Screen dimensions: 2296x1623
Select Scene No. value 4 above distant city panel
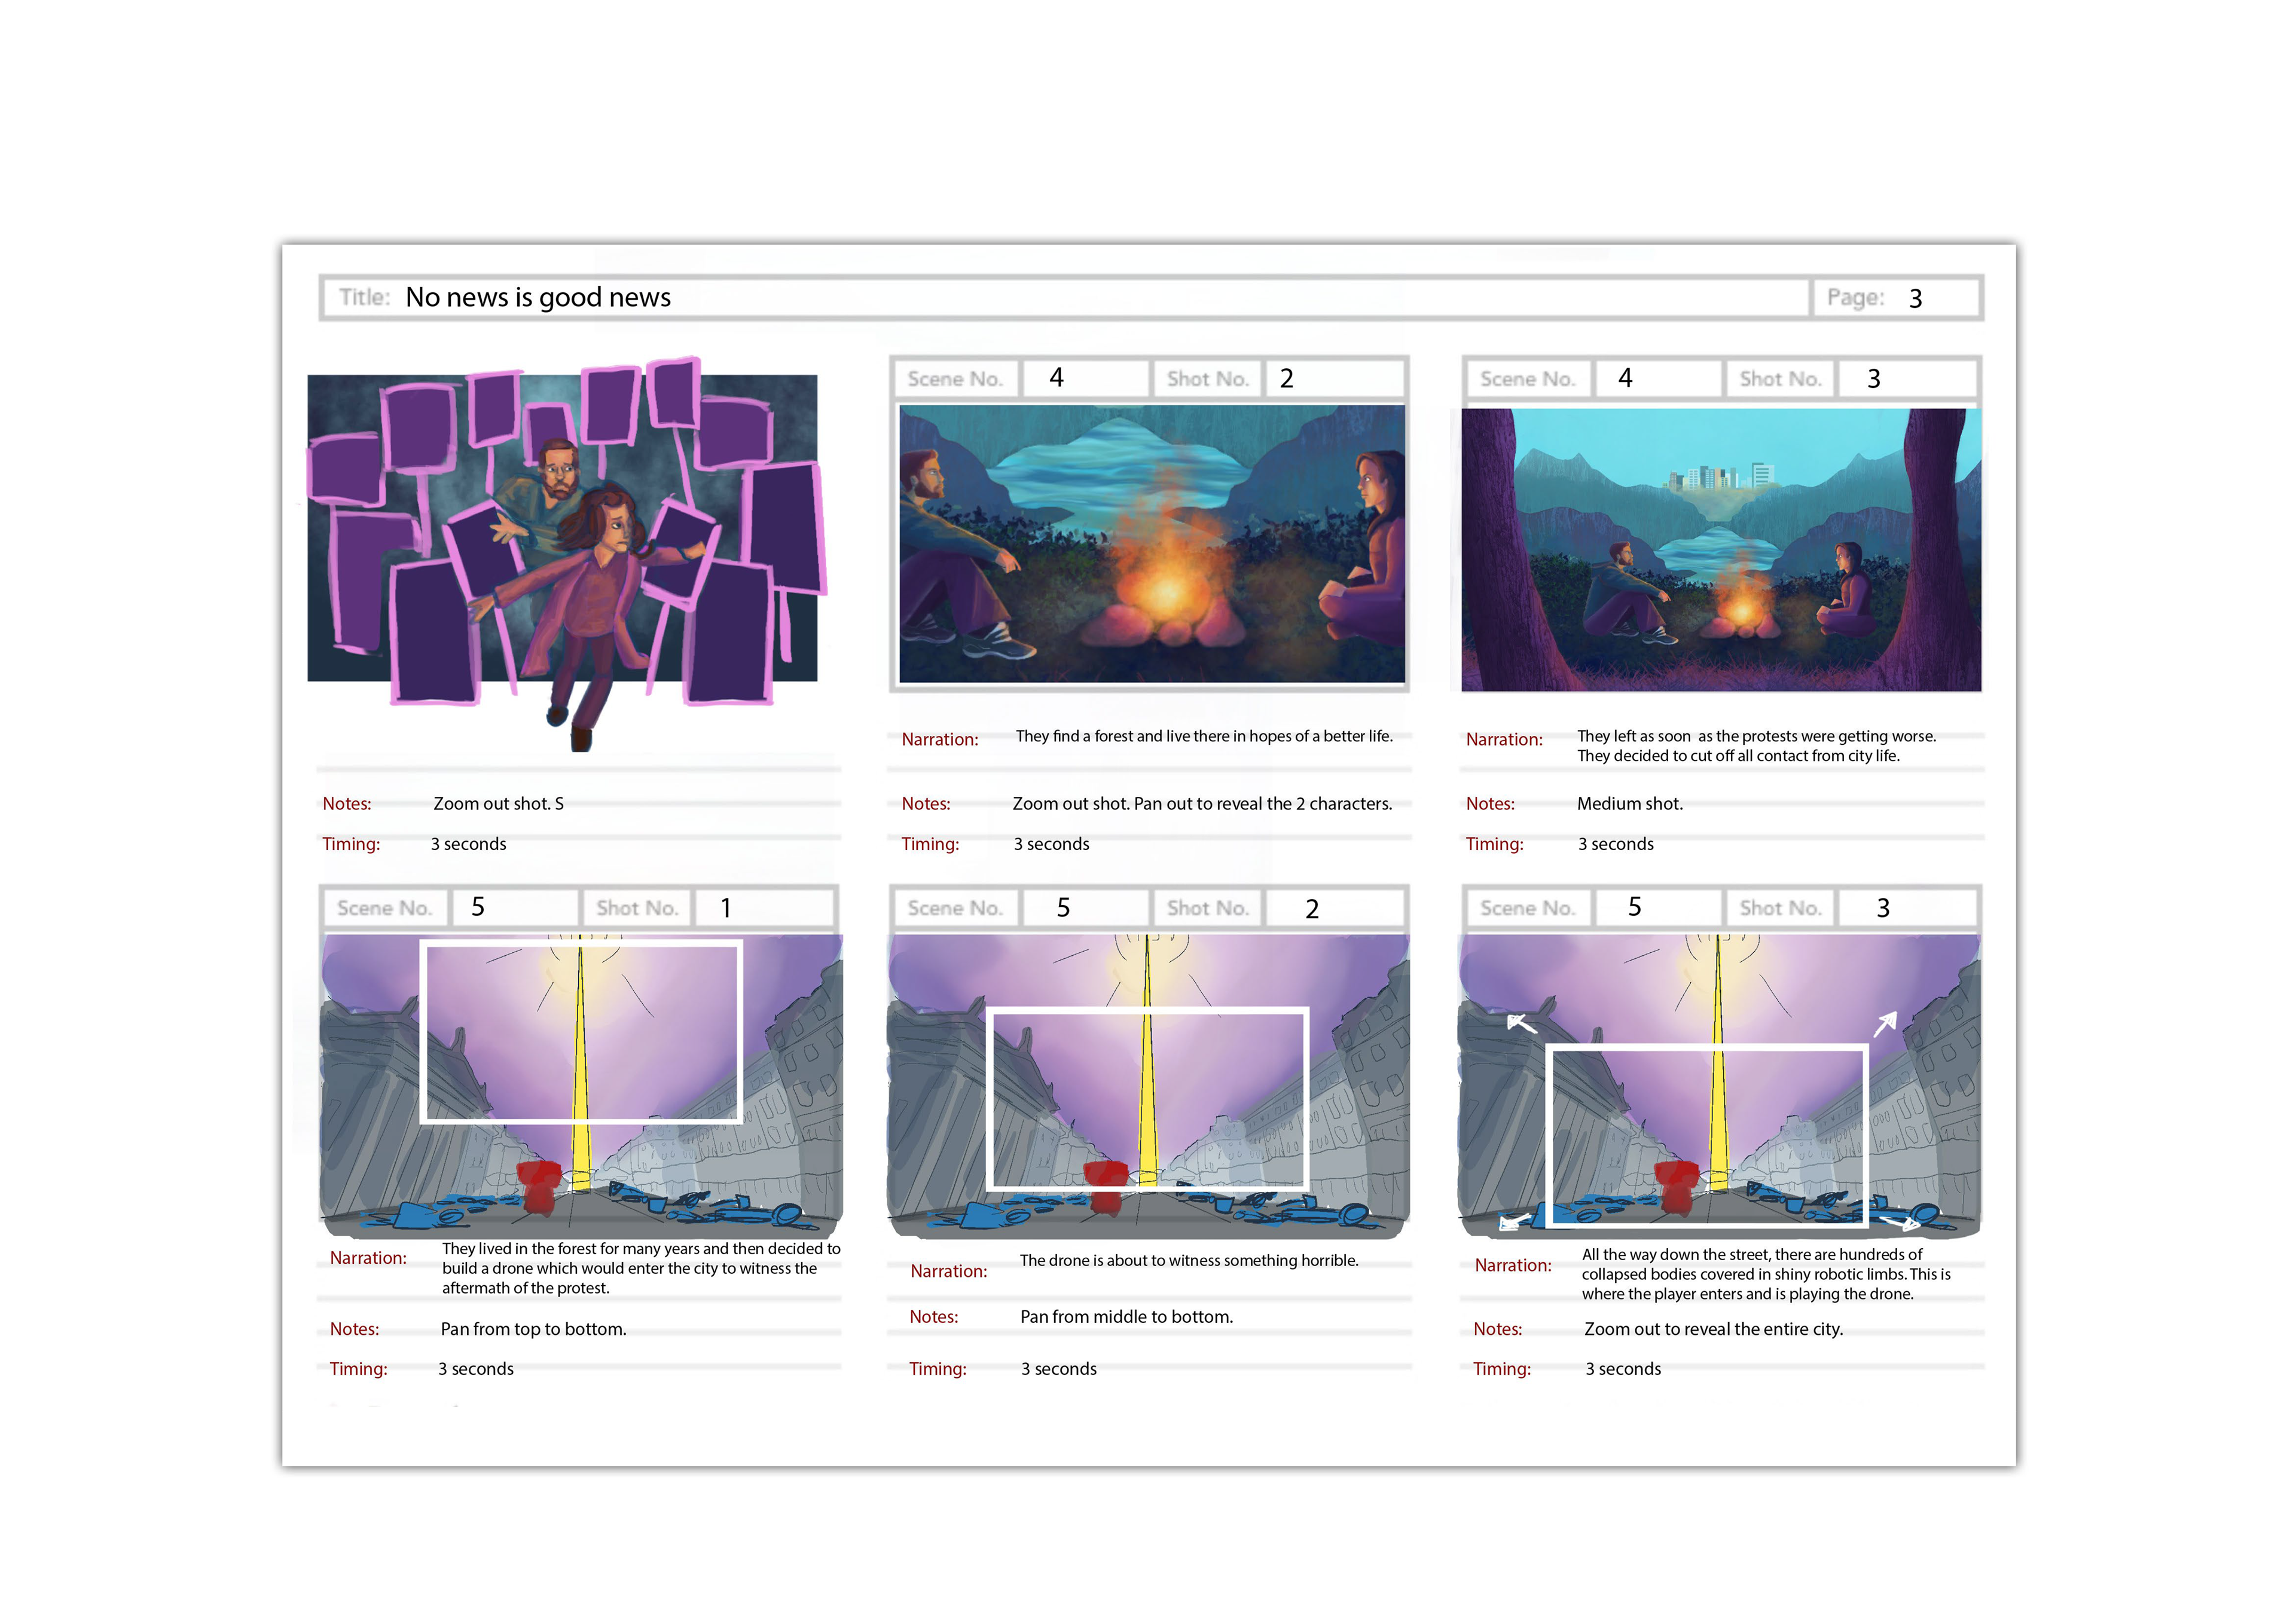click(x=1625, y=378)
